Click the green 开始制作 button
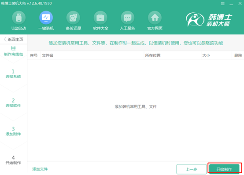Screen dimensions: 244x175 tap(224, 169)
